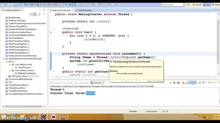Click the Run External Tools icon
The height and width of the screenshot is (123, 220).
tap(38, 4)
